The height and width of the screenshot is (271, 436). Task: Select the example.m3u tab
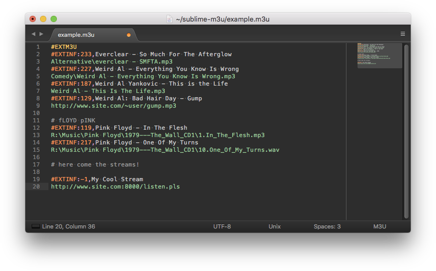93,35
